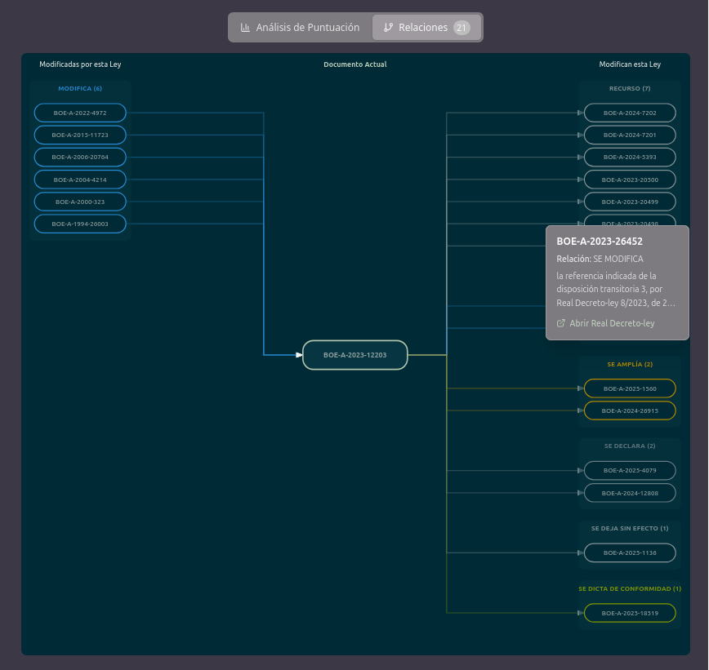Click BOE-A-2024-7202 in the RECURSO group

(629, 113)
